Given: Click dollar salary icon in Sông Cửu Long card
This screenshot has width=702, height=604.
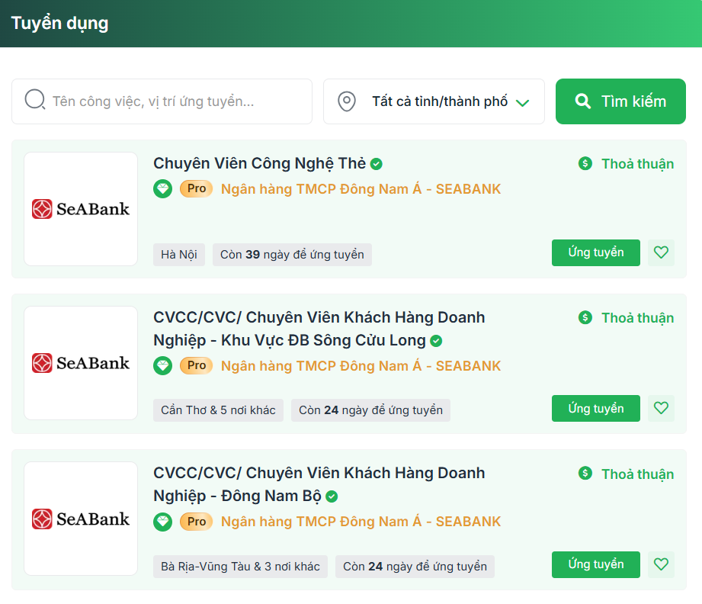Looking at the screenshot, I should pos(585,317).
